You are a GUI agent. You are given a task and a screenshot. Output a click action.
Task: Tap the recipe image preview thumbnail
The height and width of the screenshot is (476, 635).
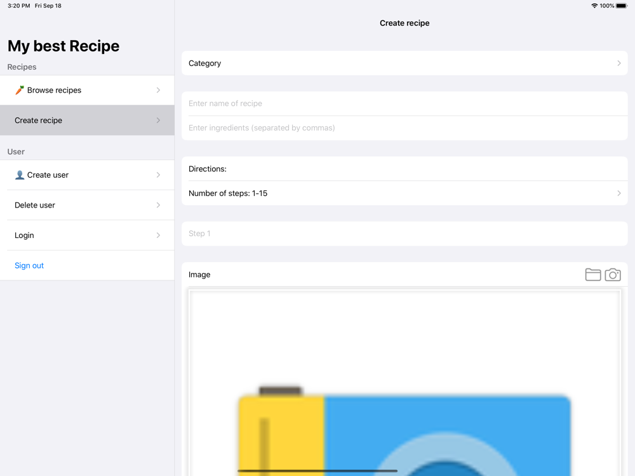click(404, 383)
